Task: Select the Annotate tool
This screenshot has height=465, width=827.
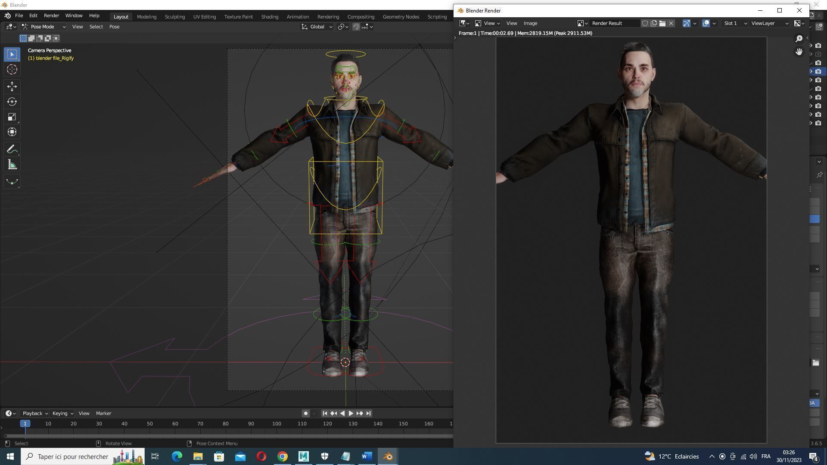Action: point(12,149)
